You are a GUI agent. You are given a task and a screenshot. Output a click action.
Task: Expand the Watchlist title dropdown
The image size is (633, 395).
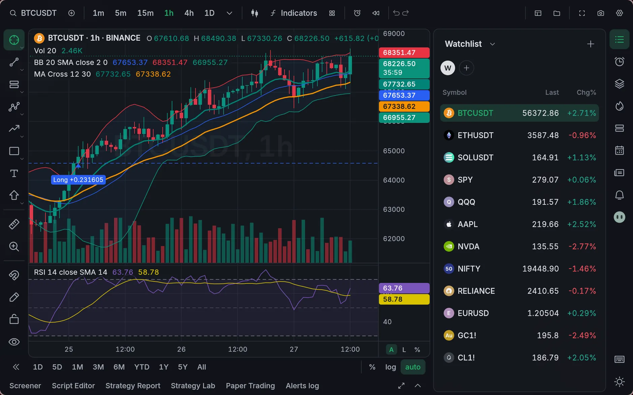pos(492,44)
